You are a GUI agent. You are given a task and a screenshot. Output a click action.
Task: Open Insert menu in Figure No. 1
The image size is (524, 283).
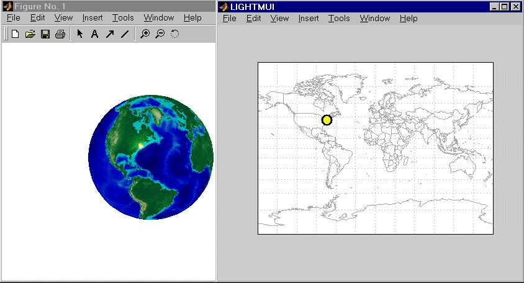pyautogui.click(x=93, y=18)
